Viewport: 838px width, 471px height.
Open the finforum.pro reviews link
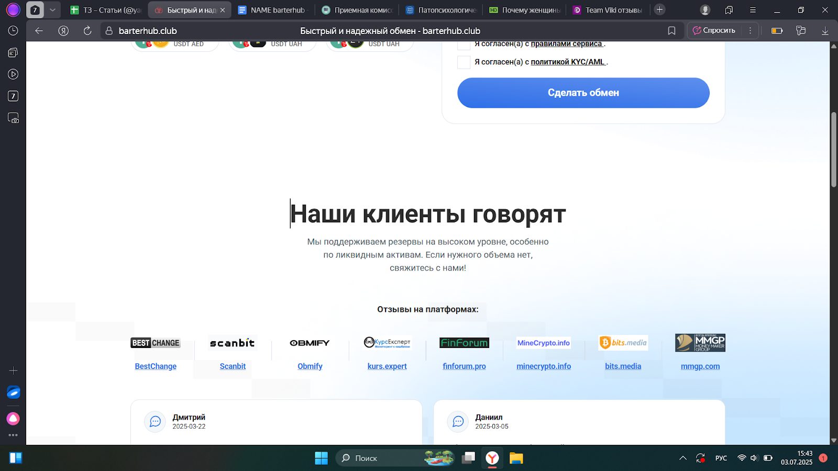464,366
